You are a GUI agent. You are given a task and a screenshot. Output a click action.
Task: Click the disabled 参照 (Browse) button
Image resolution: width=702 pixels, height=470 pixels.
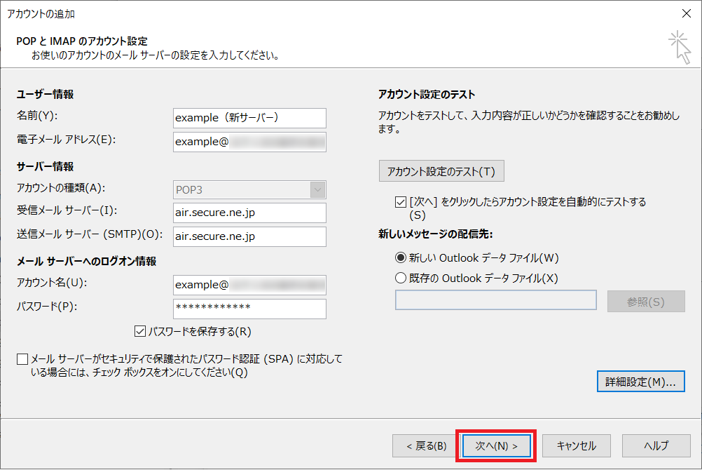645,302
